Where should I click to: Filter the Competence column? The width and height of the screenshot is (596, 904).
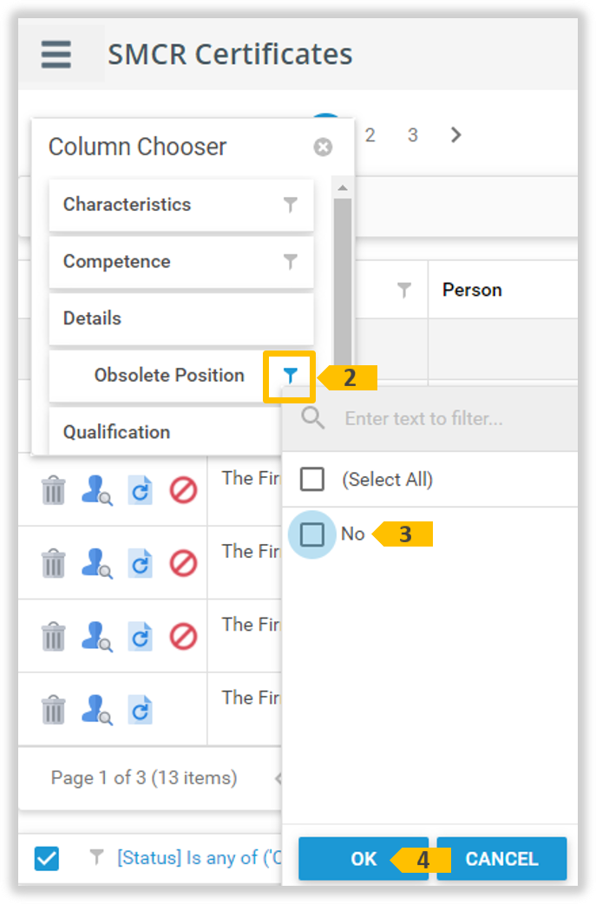pyautogui.click(x=291, y=262)
